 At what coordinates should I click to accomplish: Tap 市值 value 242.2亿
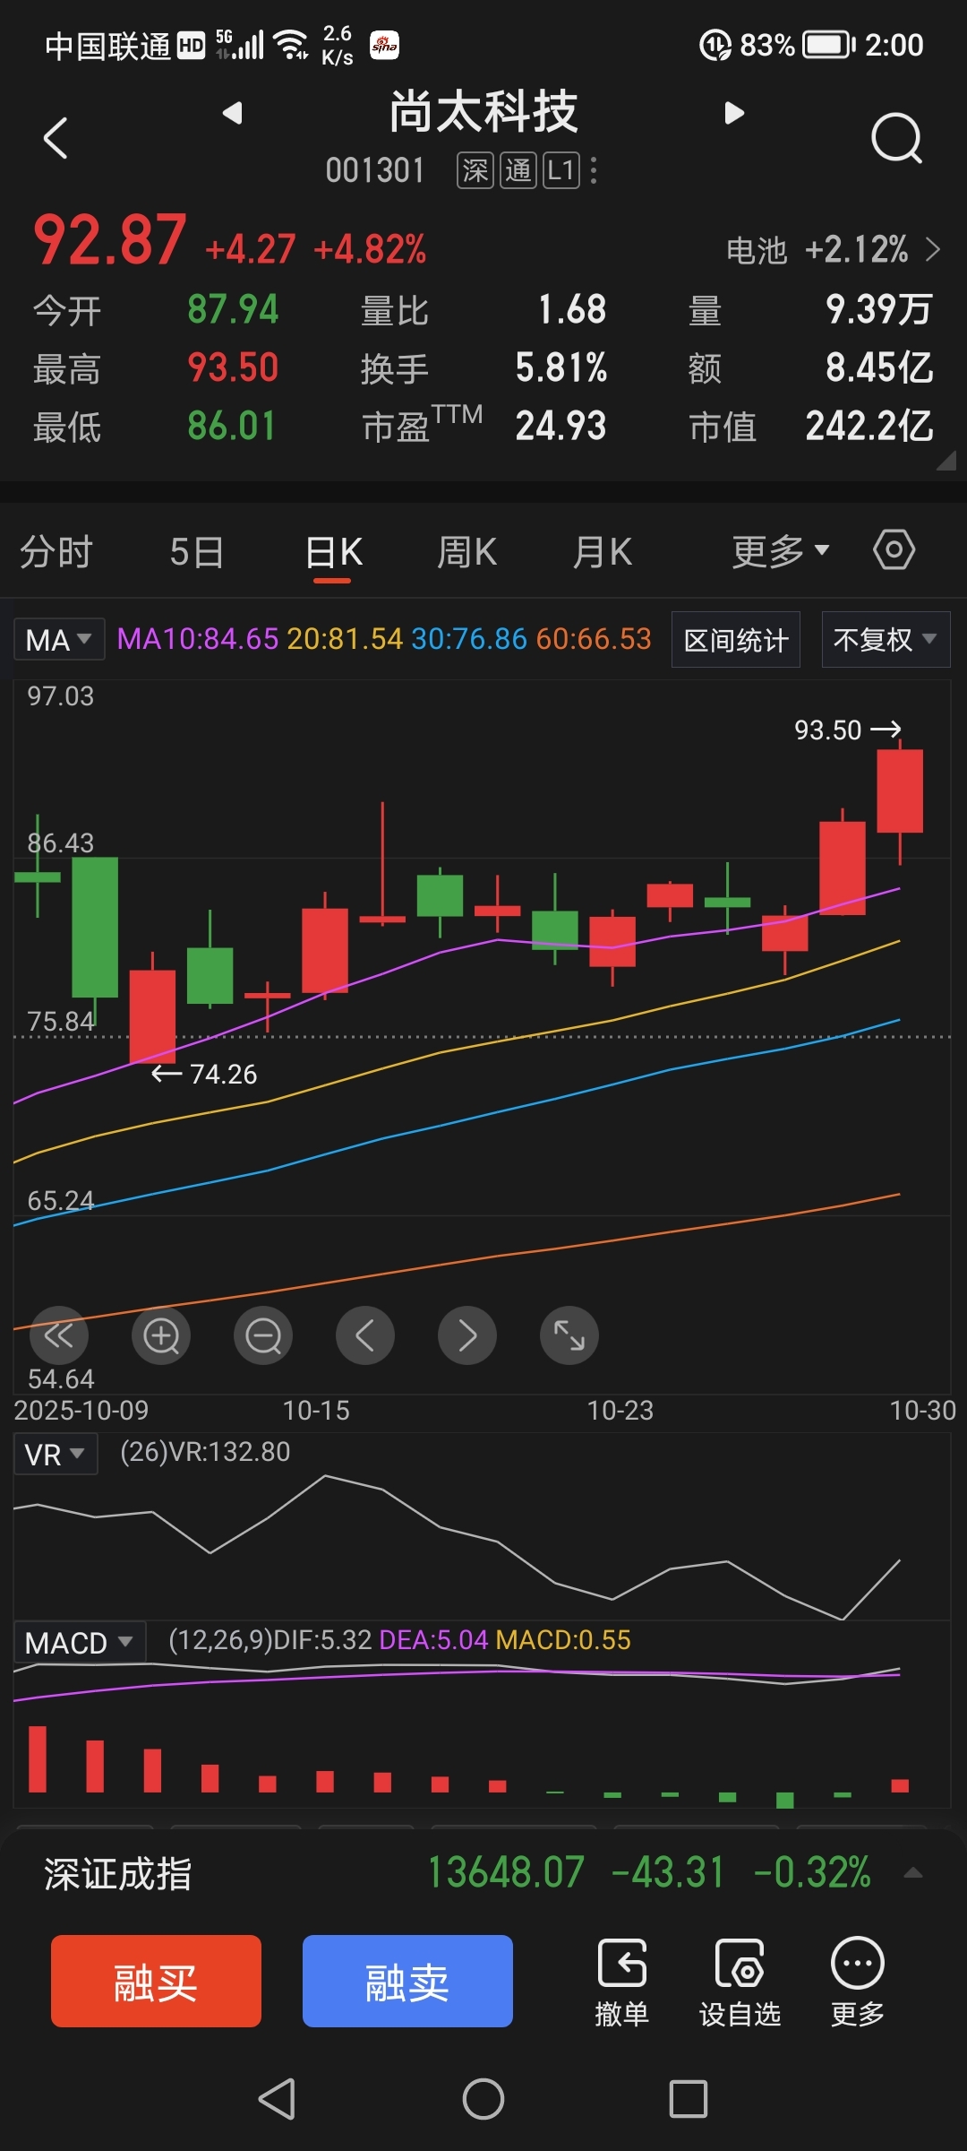coord(869,426)
